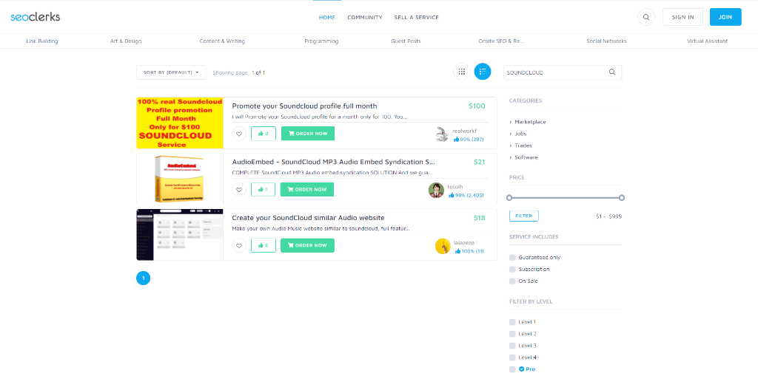This screenshot has width=758, height=373.
Task: Click the Sign In button
Action: click(x=682, y=17)
